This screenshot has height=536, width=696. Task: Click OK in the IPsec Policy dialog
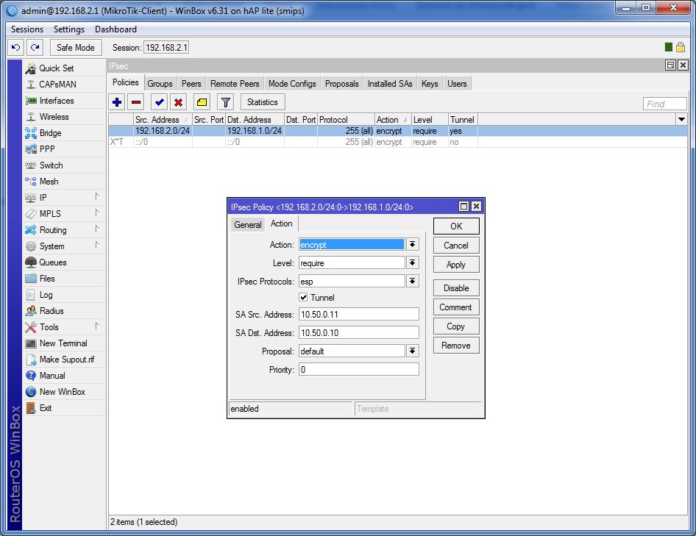tap(456, 226)
